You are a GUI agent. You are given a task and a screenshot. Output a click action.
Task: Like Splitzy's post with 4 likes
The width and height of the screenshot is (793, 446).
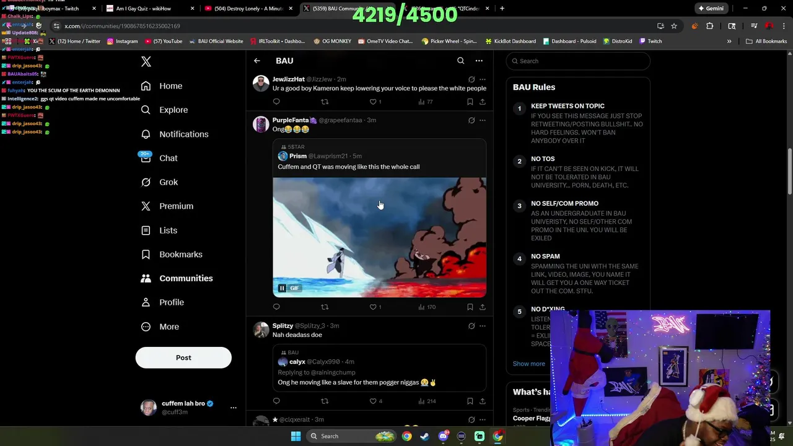(373, 401)
